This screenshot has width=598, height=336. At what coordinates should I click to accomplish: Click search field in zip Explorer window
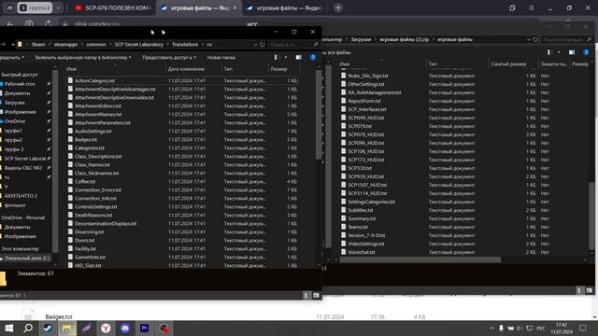(x=566, y=39)
